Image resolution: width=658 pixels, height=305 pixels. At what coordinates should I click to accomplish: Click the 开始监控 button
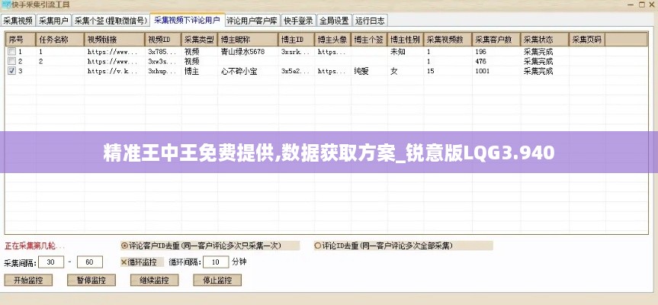[28, 281]
